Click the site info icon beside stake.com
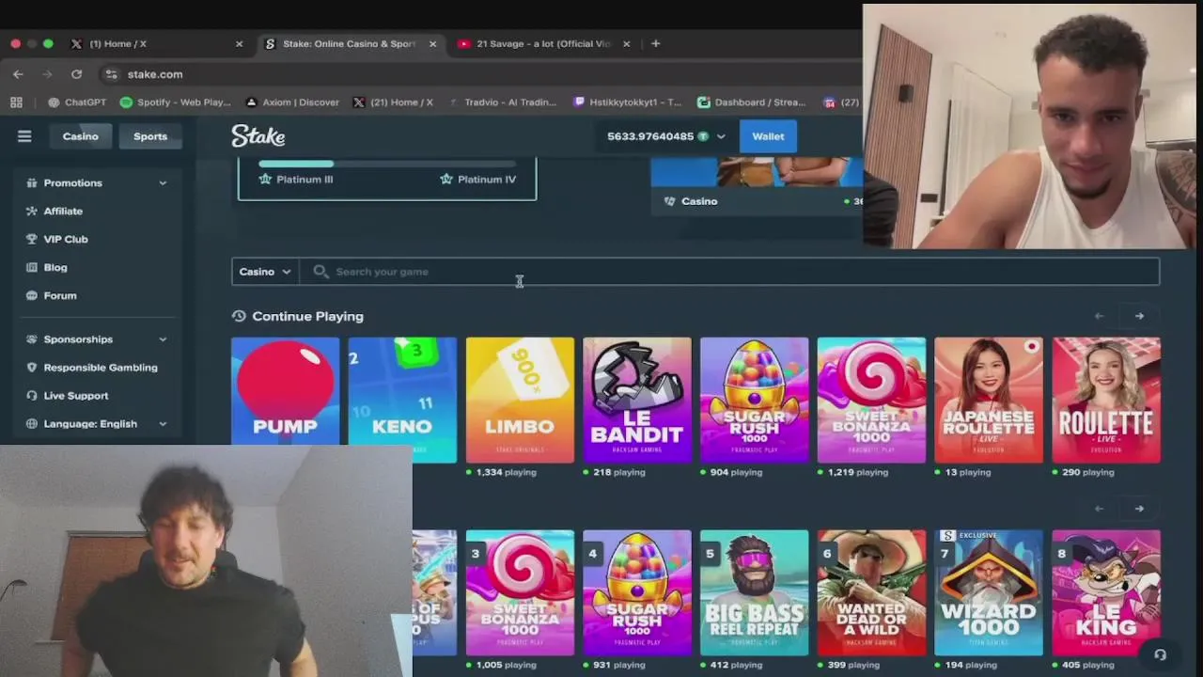Screen dimensions: 1203x677 coord(111,74)
